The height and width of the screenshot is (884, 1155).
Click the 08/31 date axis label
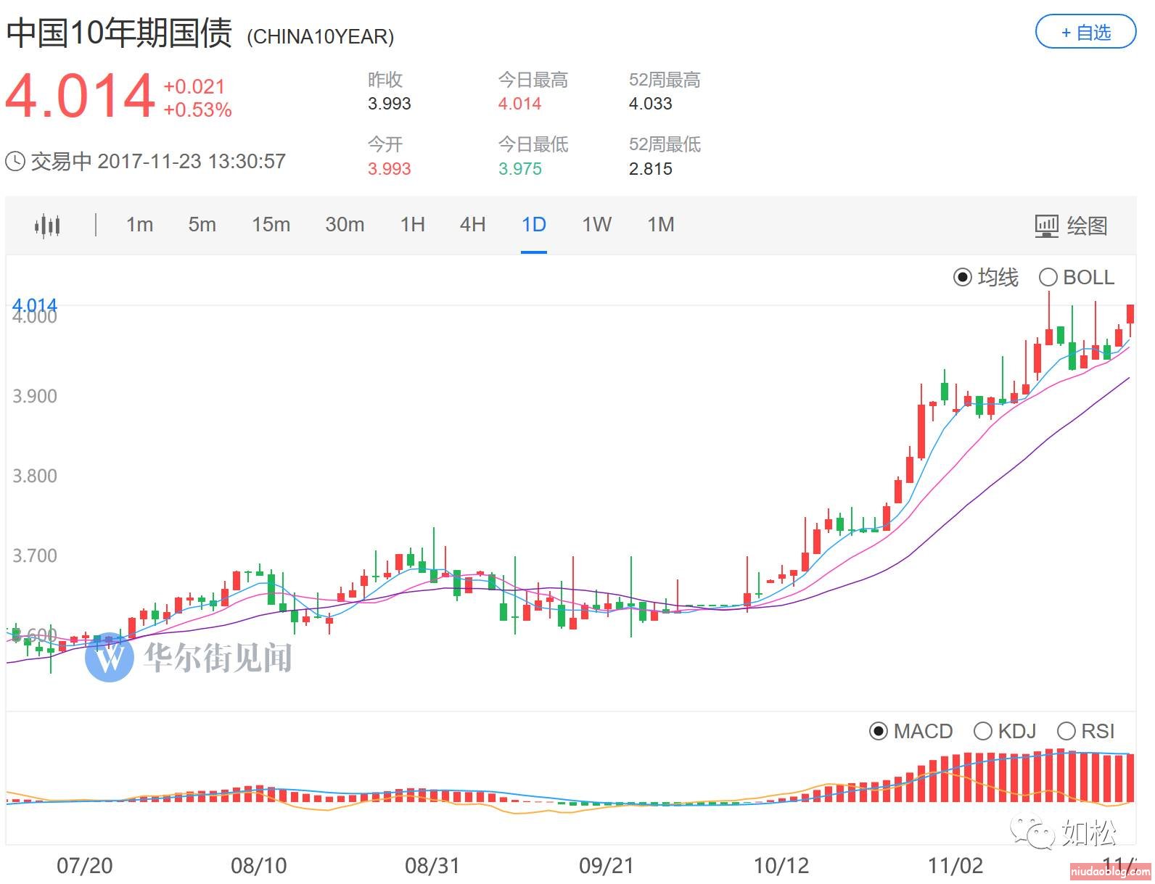pos(432,865)
